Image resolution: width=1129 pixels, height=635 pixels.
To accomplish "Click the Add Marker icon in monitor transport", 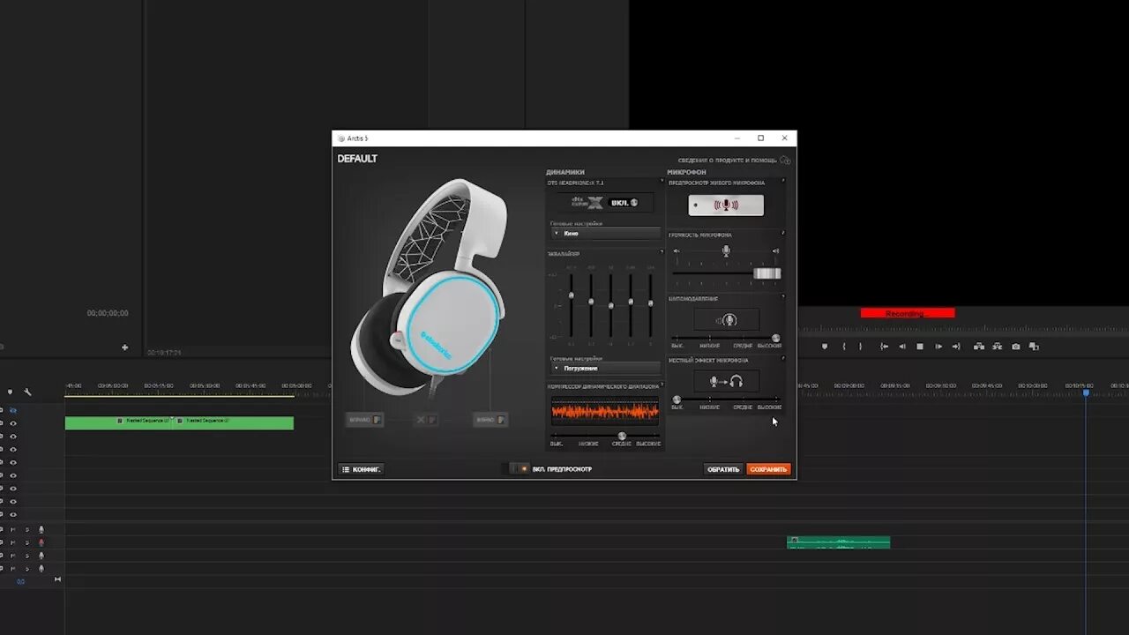I will pos(825,347).
